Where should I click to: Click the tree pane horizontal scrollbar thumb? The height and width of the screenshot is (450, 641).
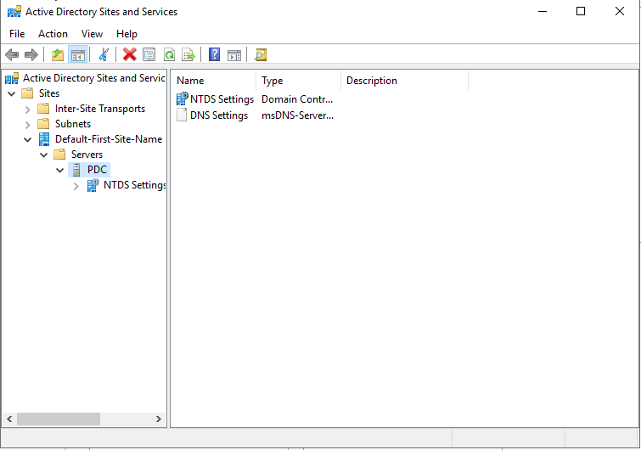tap(59, 419)
